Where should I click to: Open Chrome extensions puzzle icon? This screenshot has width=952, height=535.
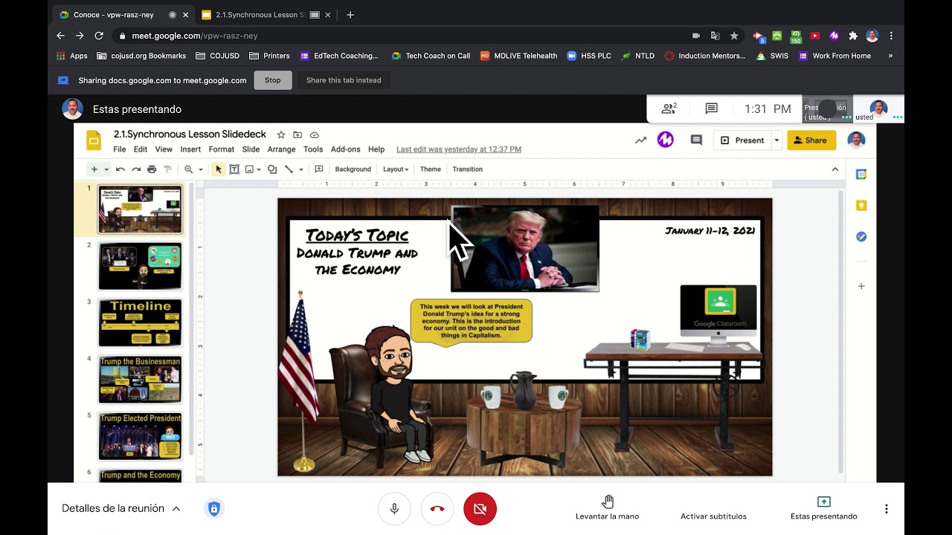[853, 36]
